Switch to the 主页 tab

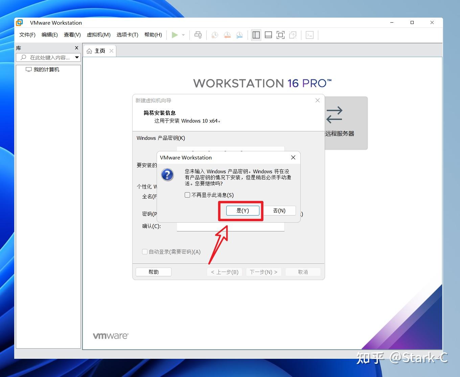click(99, 51)
